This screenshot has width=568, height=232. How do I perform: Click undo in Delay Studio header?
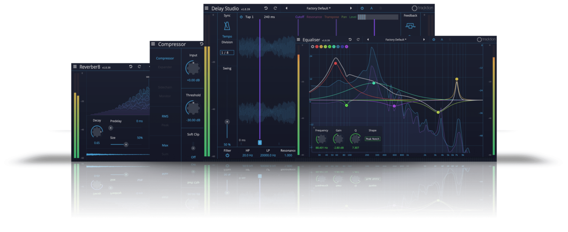(x=266, y=8)
